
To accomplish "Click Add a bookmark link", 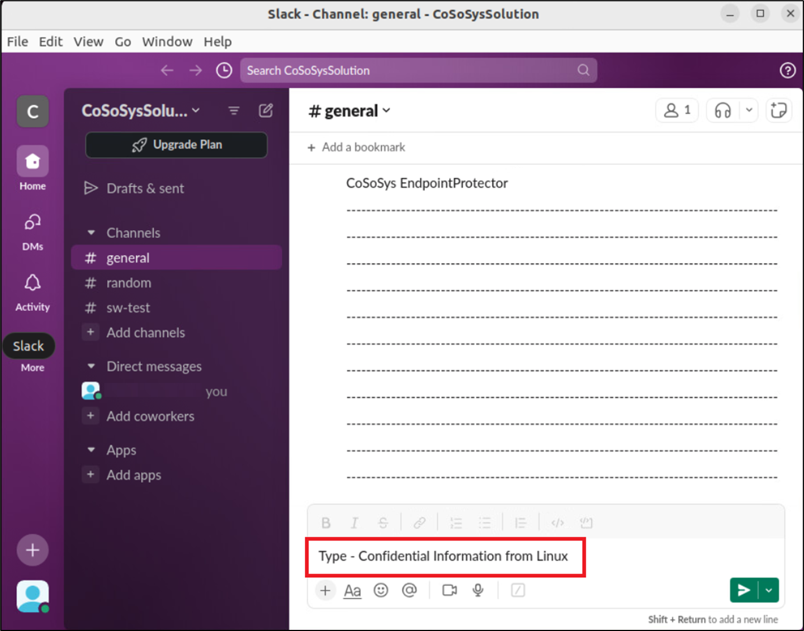I will coord(357,147).
